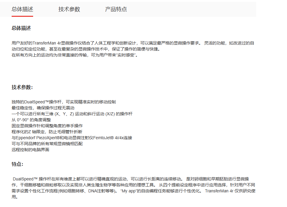Screen dimensions: 287x207
Task: Click the line 在所有方向上的运动均为非常直接的传输
Action: (75, 55)
